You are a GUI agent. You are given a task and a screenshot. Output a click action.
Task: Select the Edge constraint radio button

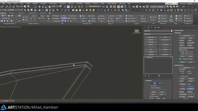point(187,71)
